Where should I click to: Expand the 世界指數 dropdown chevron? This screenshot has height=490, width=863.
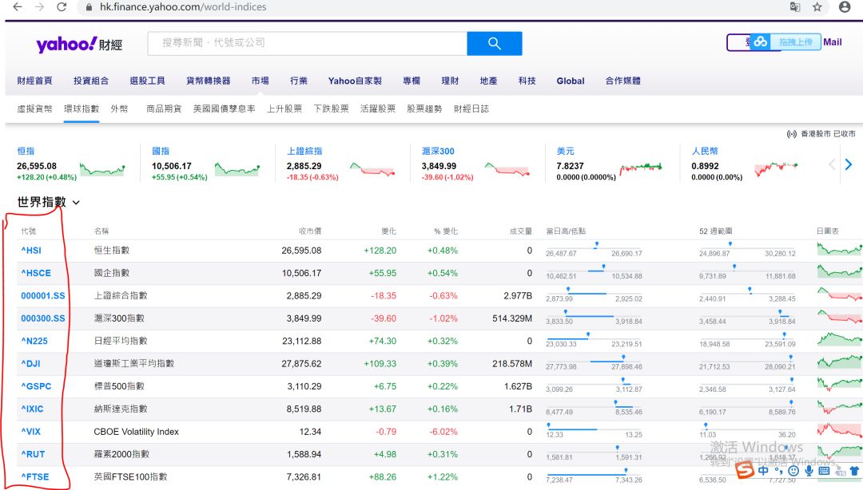(76, 203)
